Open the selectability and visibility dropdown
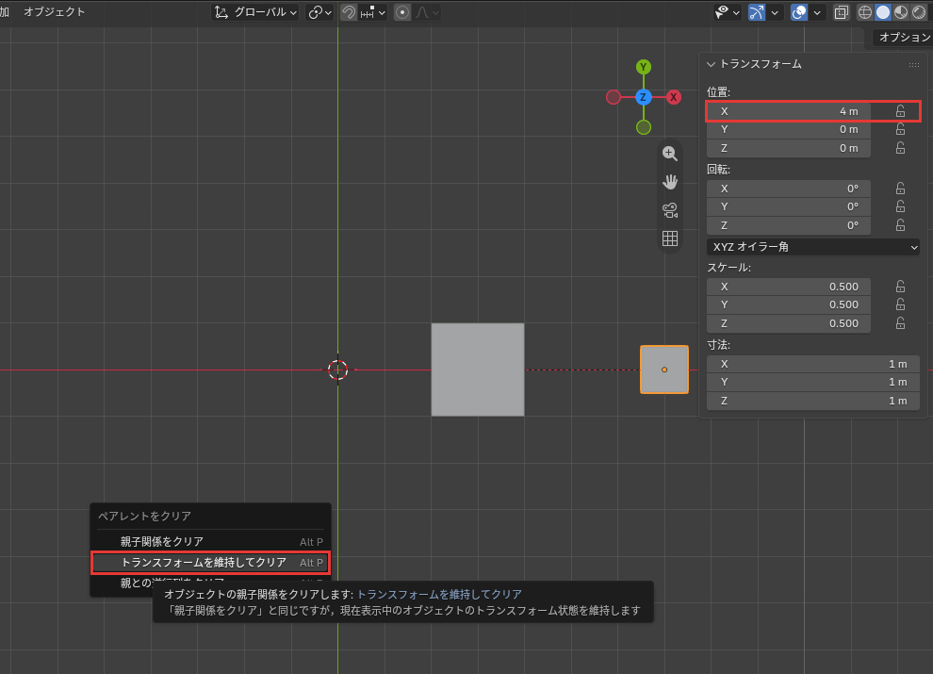This screenshot has width=933, height=674. tap(728, 12)
